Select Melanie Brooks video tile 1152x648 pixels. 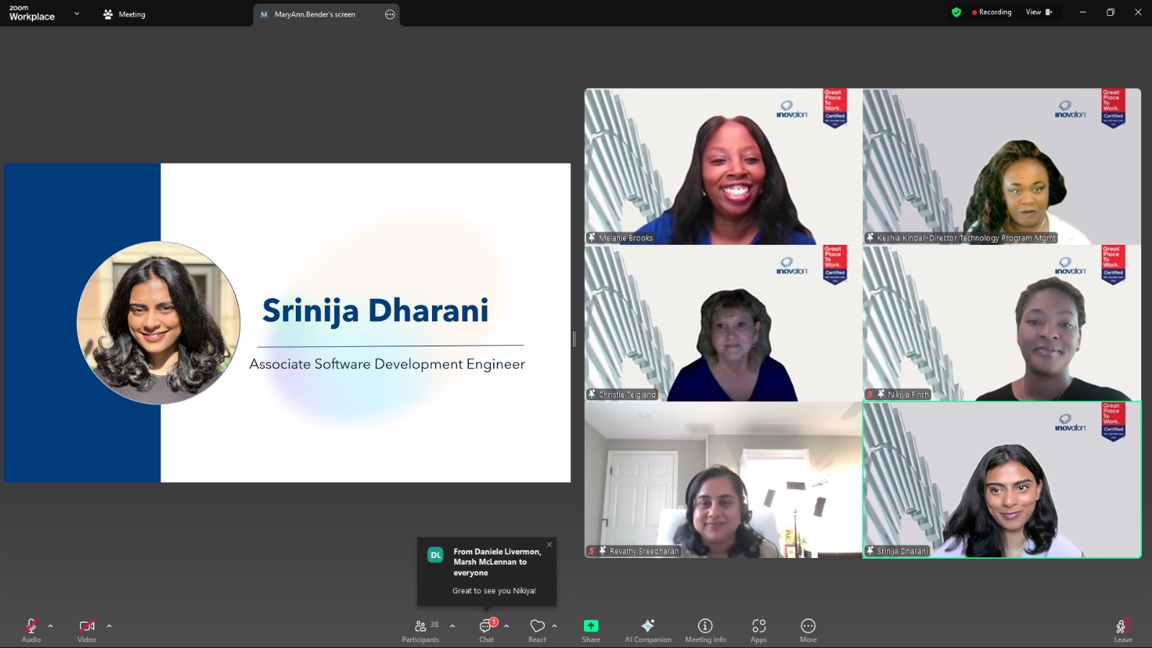pos(723,166)
